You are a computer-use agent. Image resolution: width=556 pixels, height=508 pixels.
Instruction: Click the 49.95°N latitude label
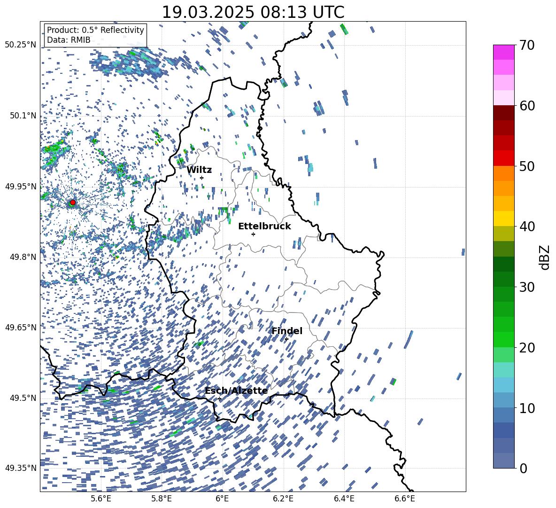pyautogui.click(x=21, y=187)
